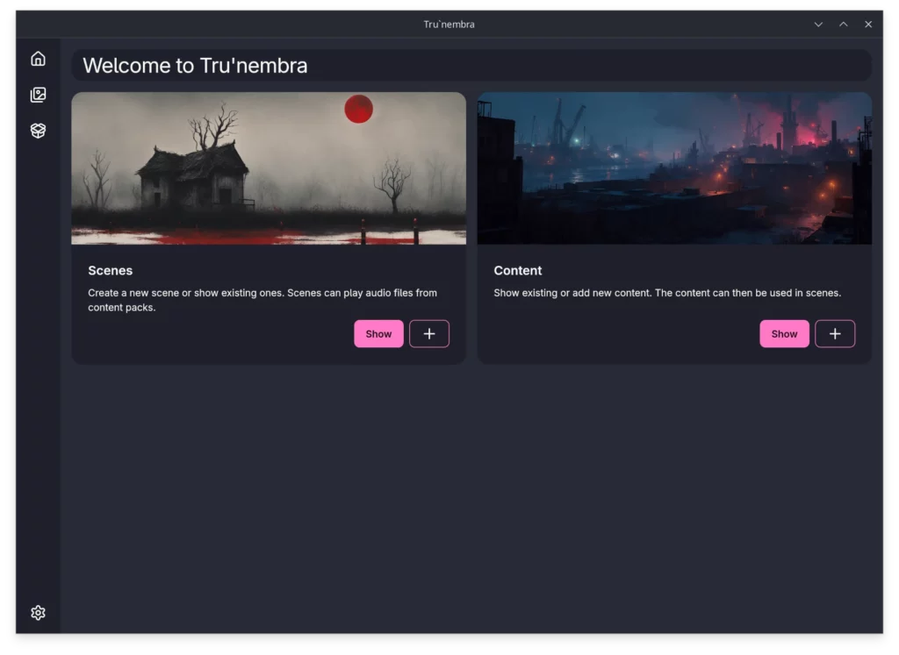
Task: Select the Scenes card heading
Action: coord(110,270)
